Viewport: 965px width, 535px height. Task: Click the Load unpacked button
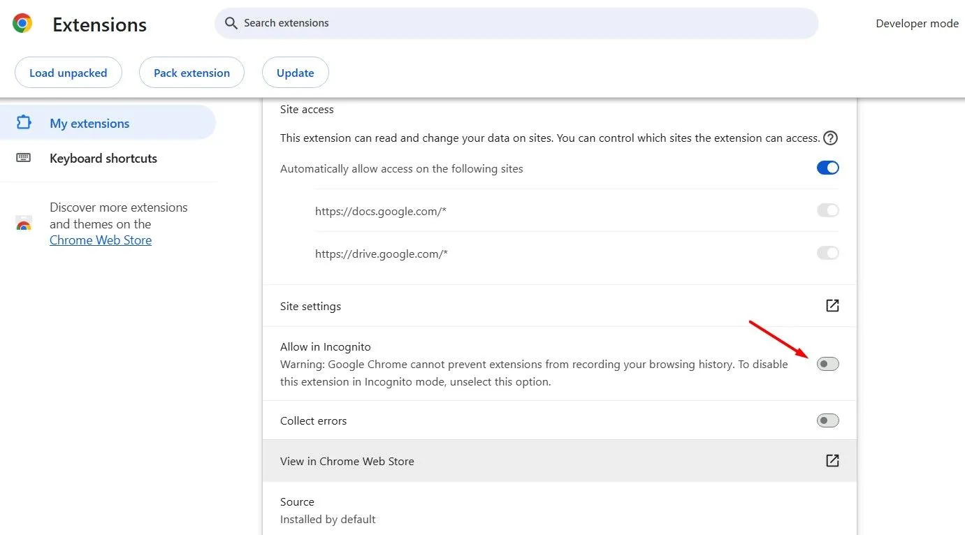(68, 72)
